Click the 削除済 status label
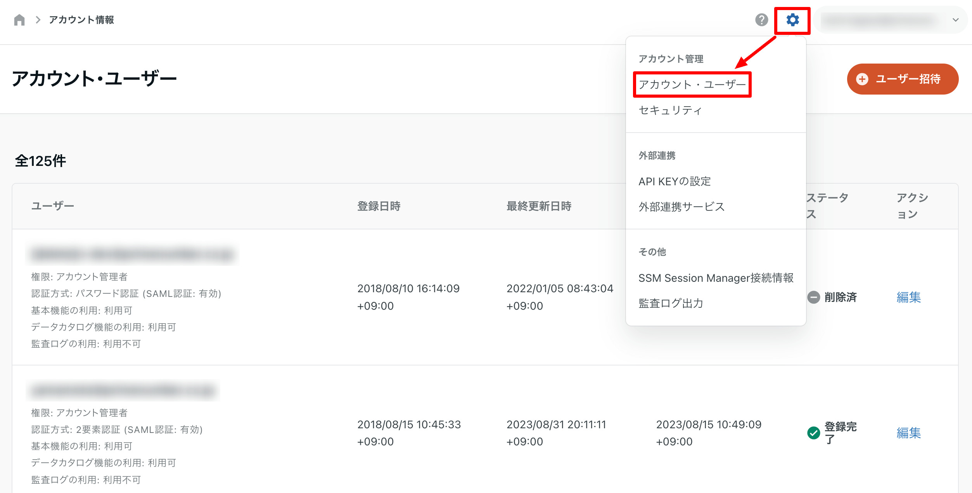972x493 pixels. tap(840, 297)
